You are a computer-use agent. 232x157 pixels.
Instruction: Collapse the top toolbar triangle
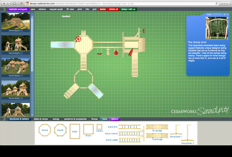pyautogui.click(x=5, y=9)
